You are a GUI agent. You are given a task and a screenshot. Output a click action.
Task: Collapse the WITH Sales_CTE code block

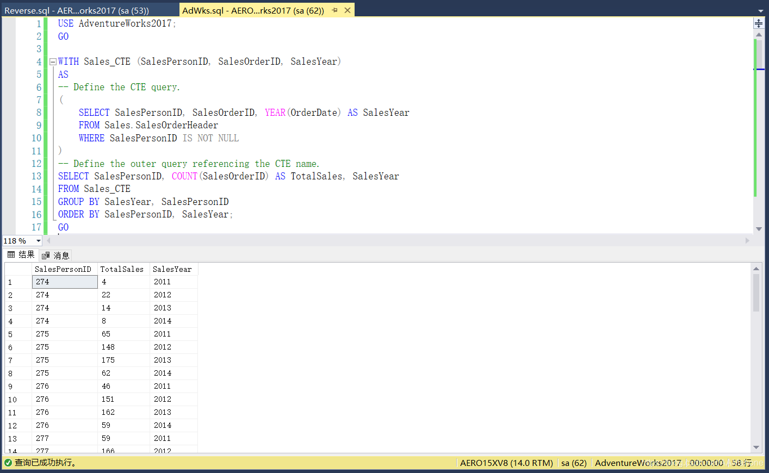point(53,62)
